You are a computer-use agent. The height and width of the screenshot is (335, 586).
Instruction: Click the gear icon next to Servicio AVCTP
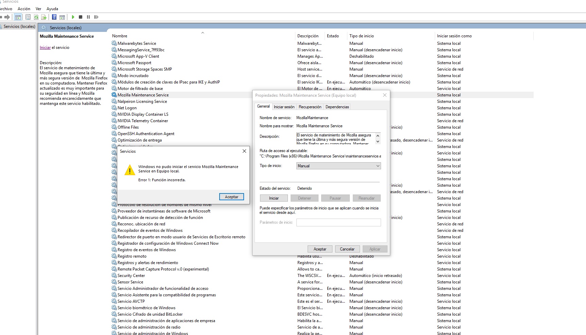point(114,301)
